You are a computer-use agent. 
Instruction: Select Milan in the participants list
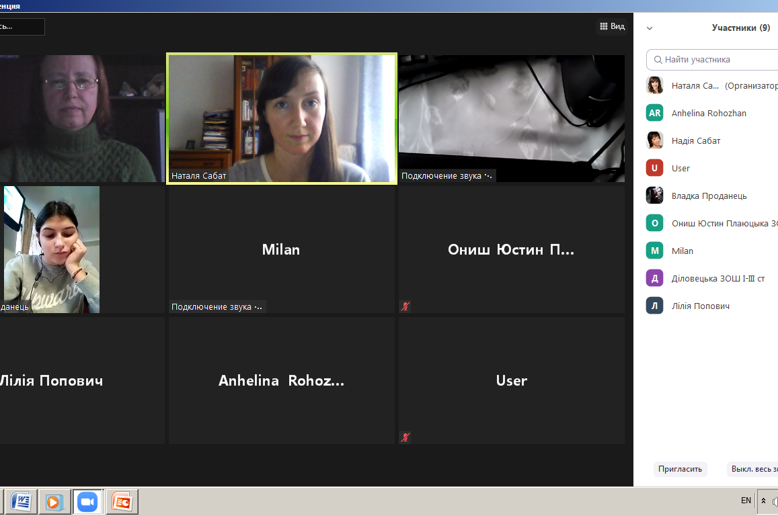(x=682, y=251)
